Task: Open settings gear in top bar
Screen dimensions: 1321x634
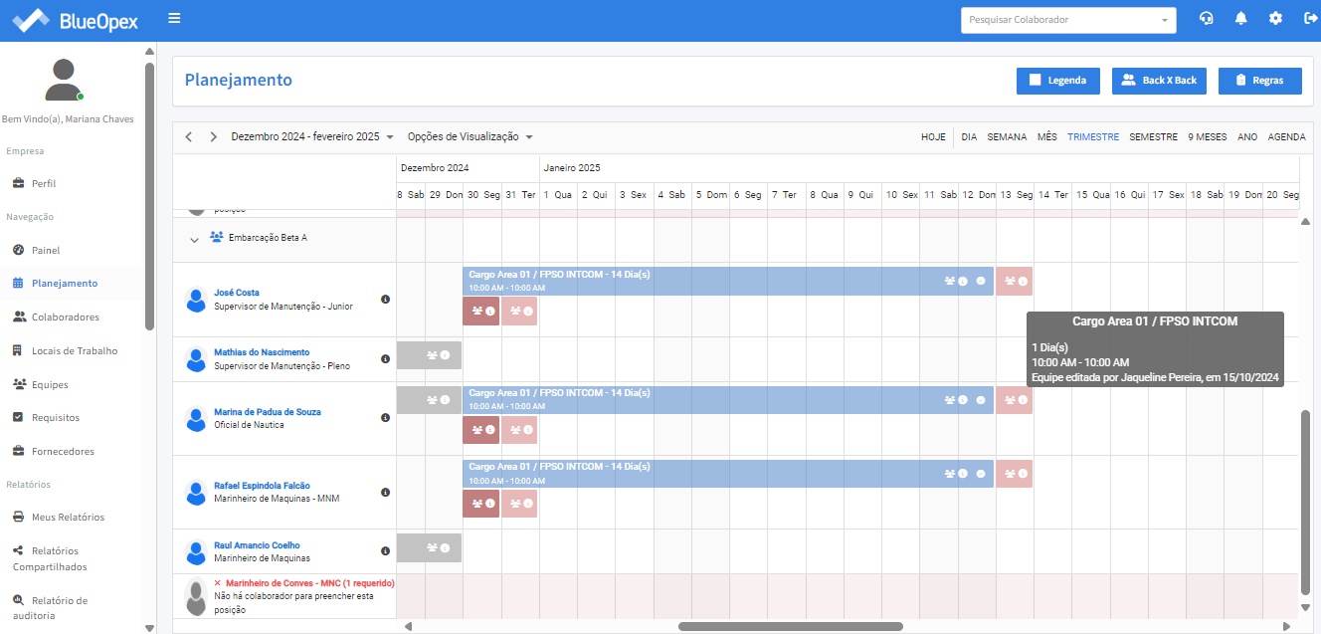Action: point(1275,18)
